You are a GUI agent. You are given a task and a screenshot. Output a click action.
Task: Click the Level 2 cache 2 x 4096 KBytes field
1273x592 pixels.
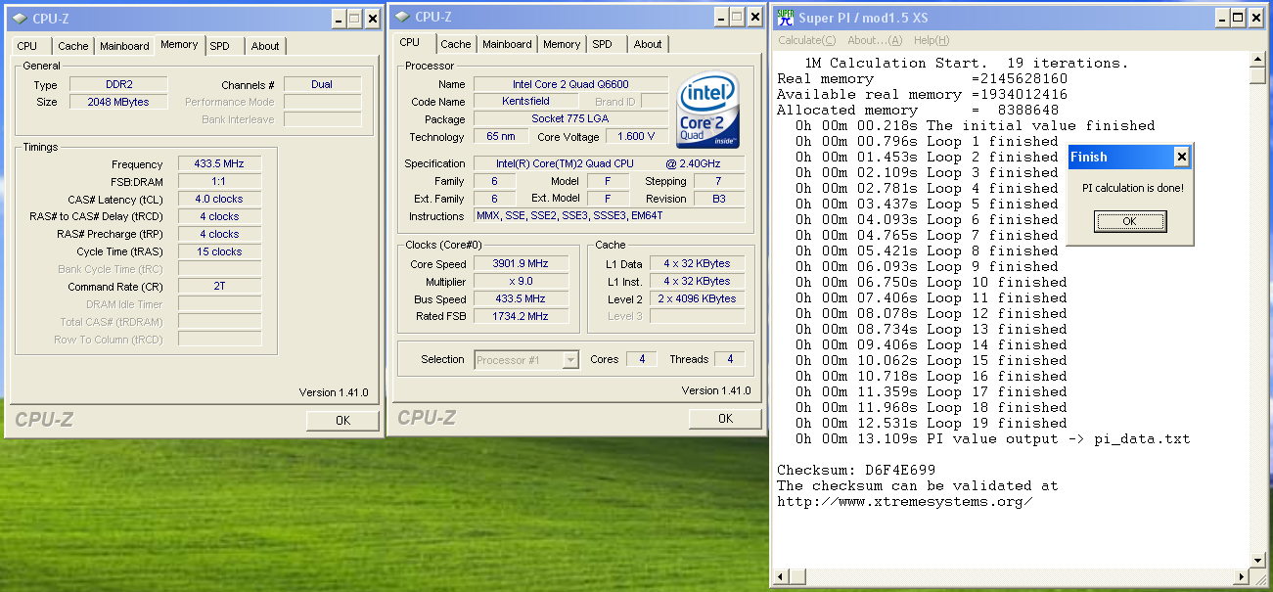(x=697, y=299)
